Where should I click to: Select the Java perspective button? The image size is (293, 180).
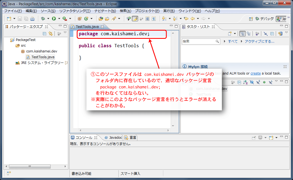(282, 19)
